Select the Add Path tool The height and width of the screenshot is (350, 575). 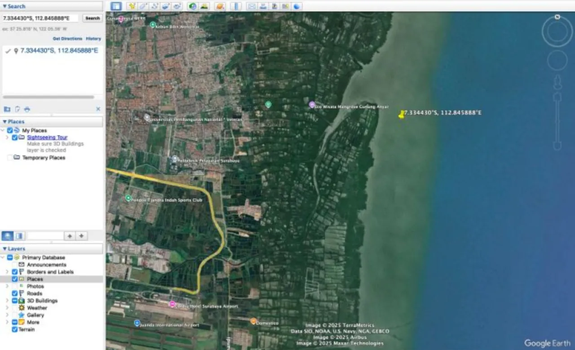155,6
